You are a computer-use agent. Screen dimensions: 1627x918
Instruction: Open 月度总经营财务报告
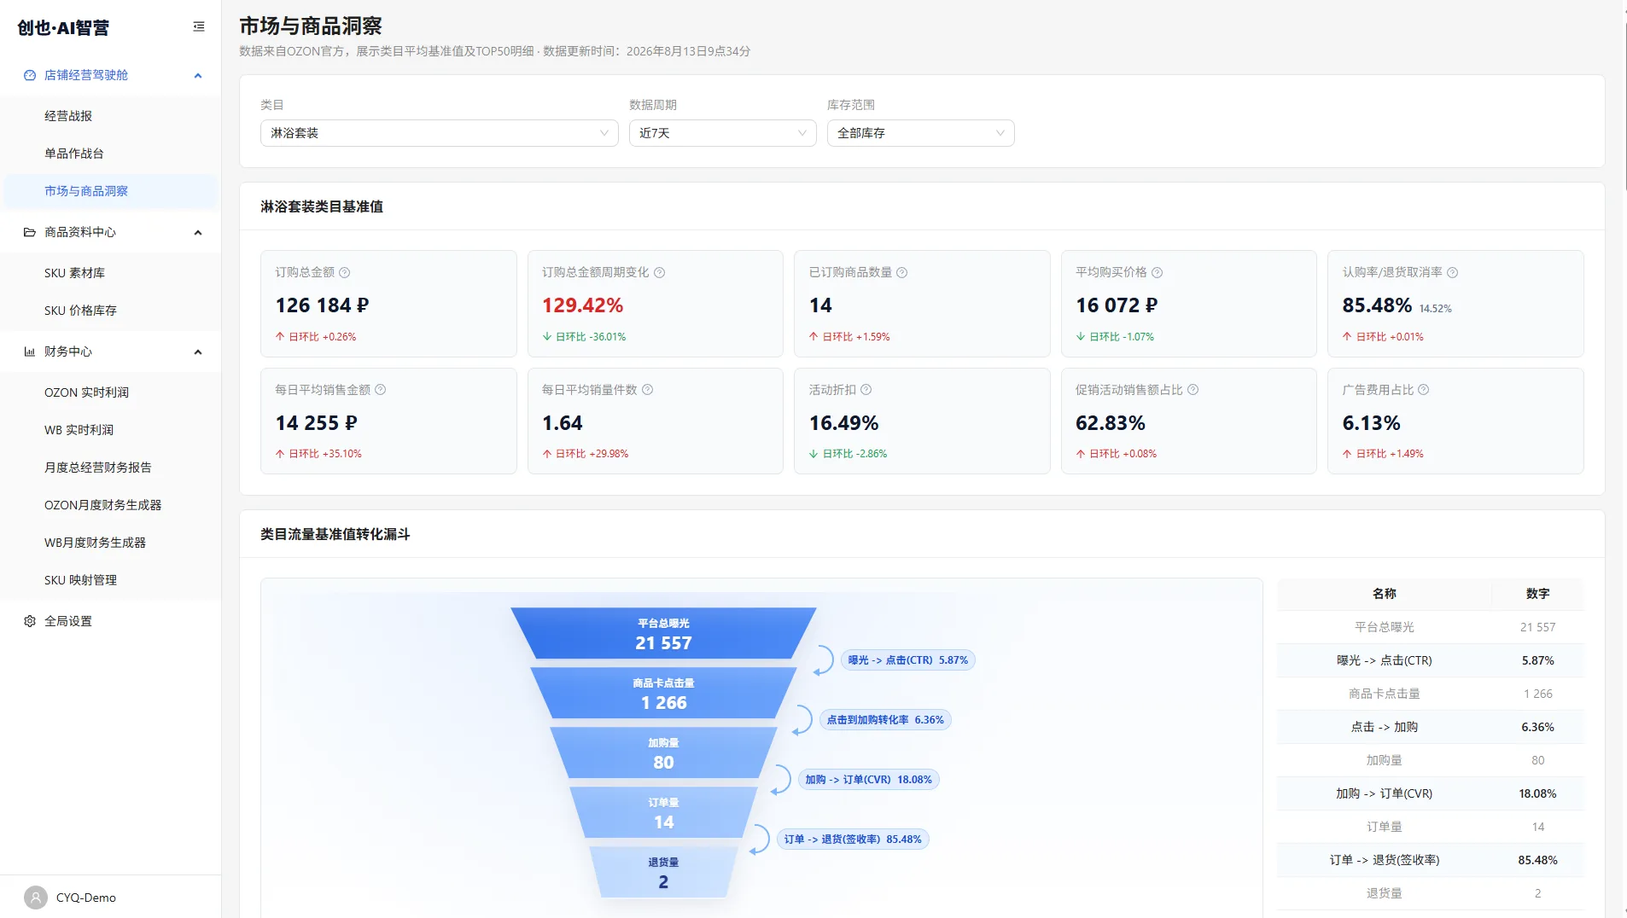point(111,468)
